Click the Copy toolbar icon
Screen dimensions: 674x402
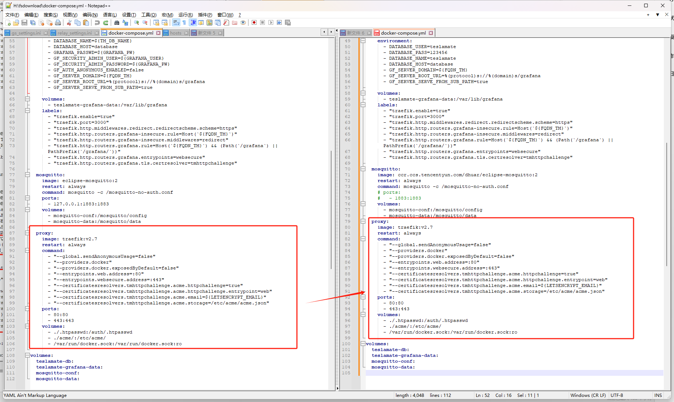(x=78, y=23)
